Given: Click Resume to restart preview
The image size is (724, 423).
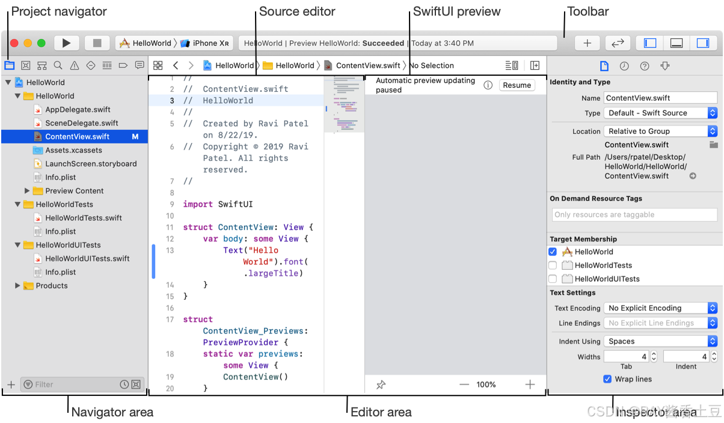Looking at the screenshot, I should (x=517, y=85).
